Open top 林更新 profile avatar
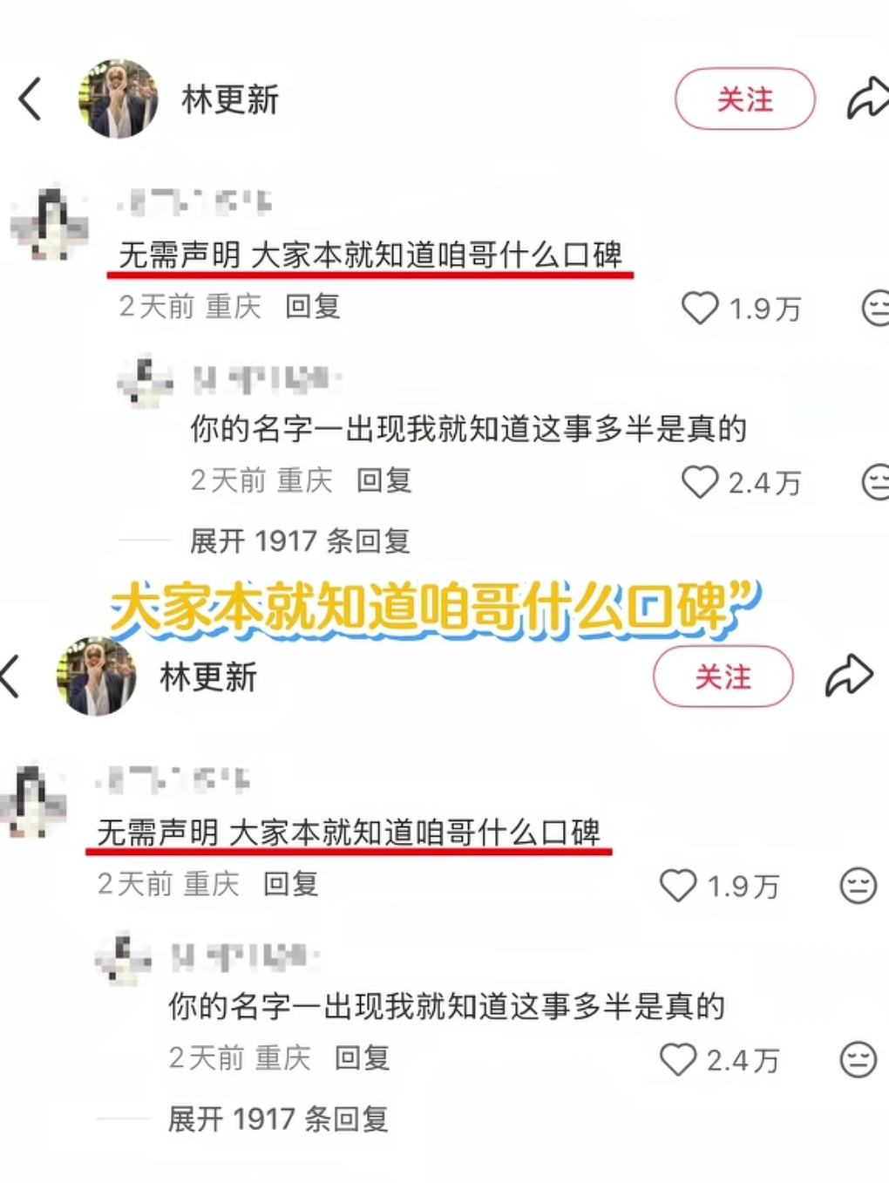This screenshot has height=1183, width=889. [x=118, y=99]
